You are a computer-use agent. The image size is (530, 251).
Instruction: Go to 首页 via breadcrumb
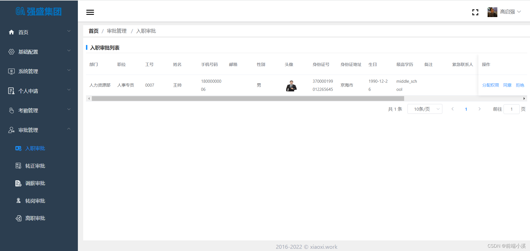(93, 31)
